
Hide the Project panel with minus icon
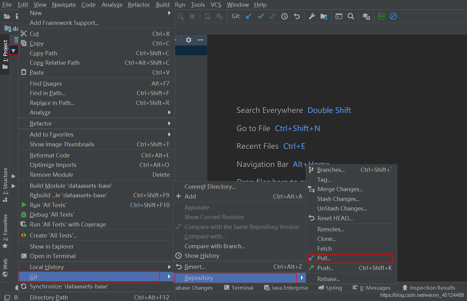pos(201,40)
